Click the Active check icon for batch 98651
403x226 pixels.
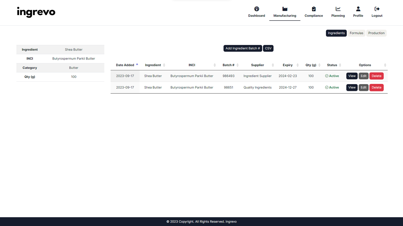[x=327, y=87]
